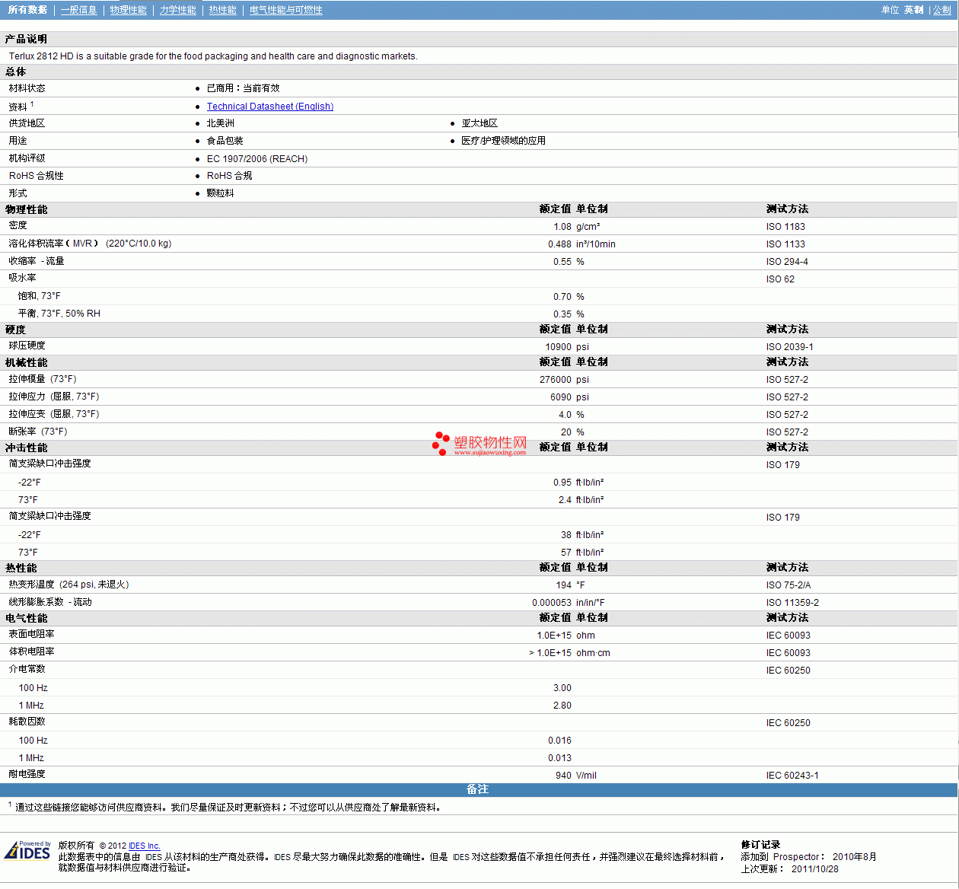
Task: Click ISO 75-2/A test method
Action: [x=789, y=585]
